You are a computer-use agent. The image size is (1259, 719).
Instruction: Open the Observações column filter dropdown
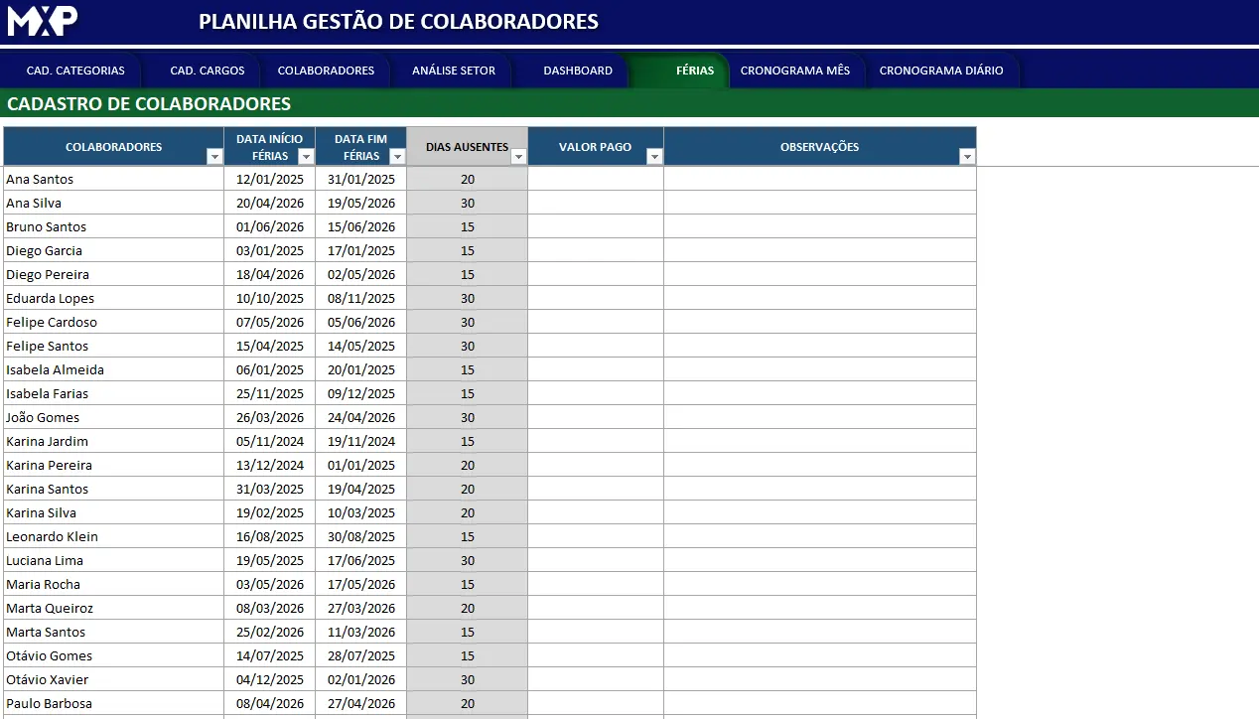(967, 157)
